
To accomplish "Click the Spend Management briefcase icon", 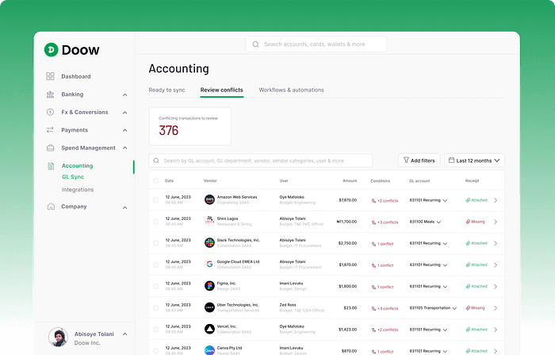I will [x=50, y=148].
